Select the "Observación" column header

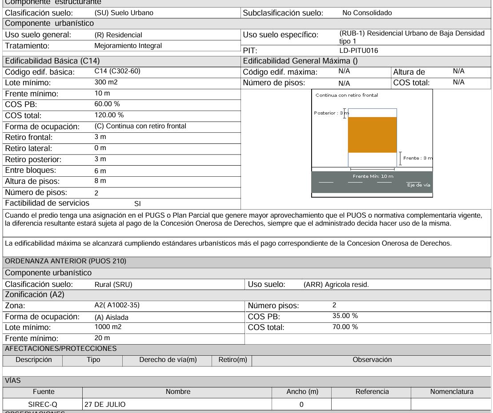point(372,360)
